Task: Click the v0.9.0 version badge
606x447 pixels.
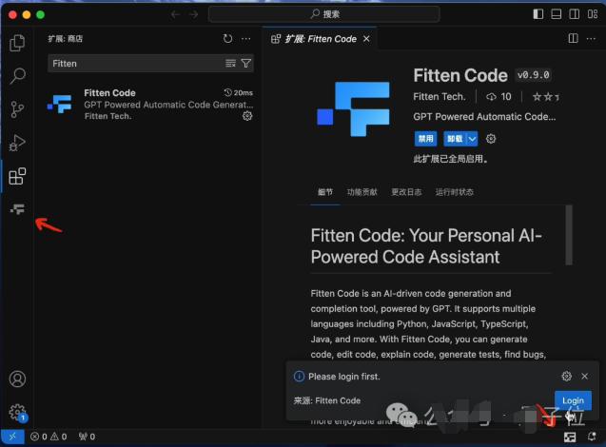Action: point(534,75)
